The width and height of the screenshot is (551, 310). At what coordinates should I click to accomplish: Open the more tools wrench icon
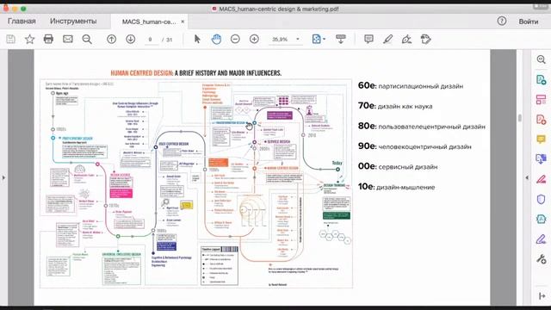[x=542, y=259]
